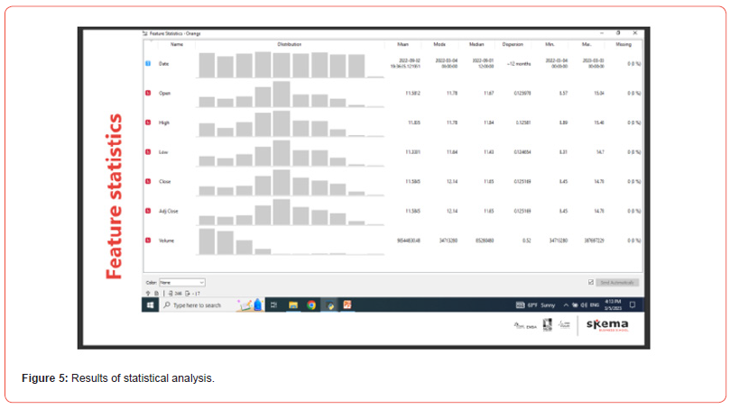Sort by the Mode column header
The image size is (739, 409).
pos(439,44)
